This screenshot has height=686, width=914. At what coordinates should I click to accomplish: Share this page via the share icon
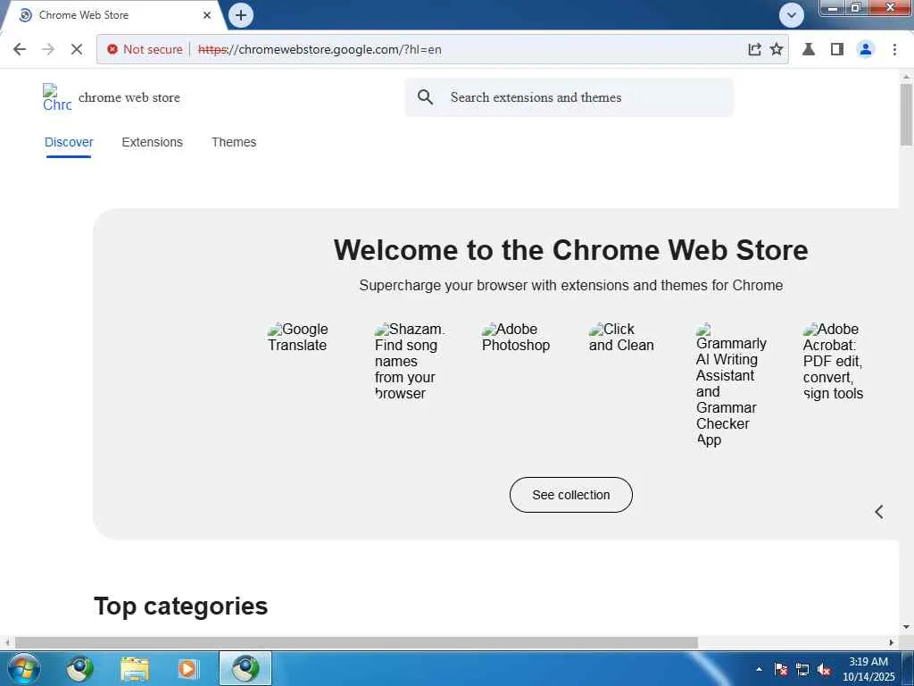[754, 49]
